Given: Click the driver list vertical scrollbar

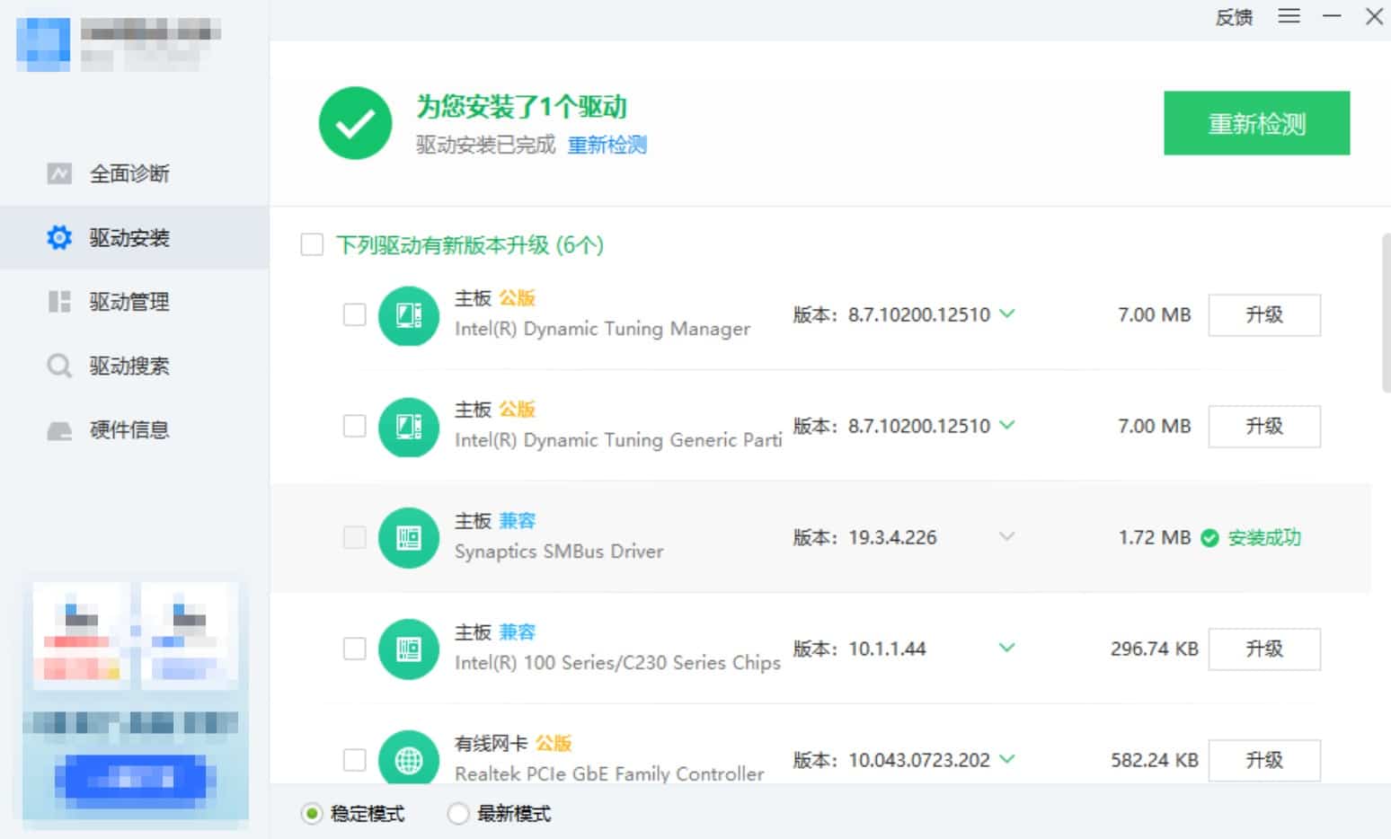Looking at the screenshot, I should point(1385,313).
